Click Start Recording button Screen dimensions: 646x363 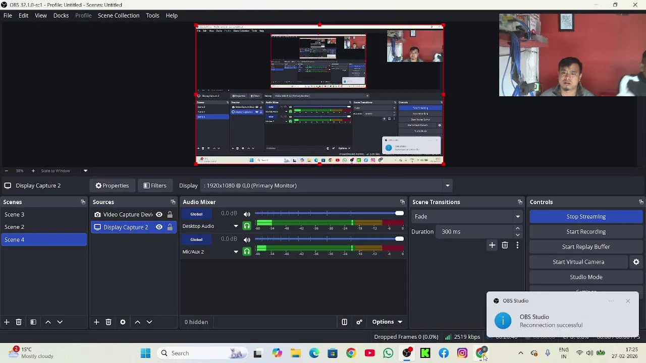586,231
